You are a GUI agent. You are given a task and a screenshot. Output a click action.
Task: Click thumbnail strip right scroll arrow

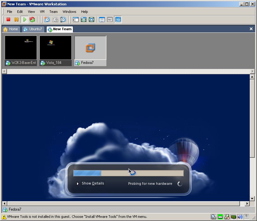pos(252,71)
